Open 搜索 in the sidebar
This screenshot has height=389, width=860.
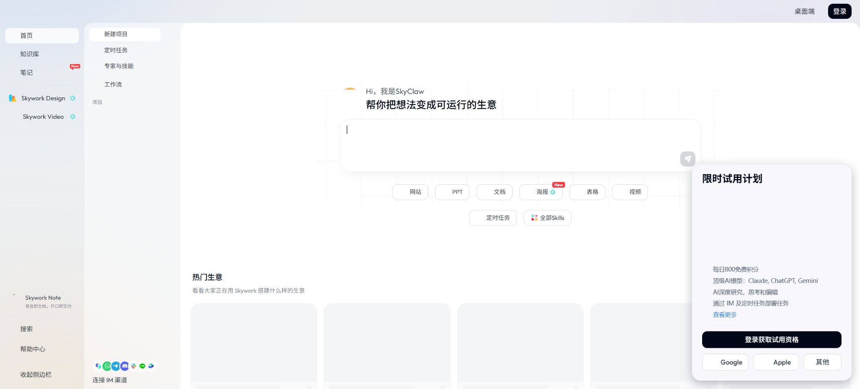pos(42,329)
